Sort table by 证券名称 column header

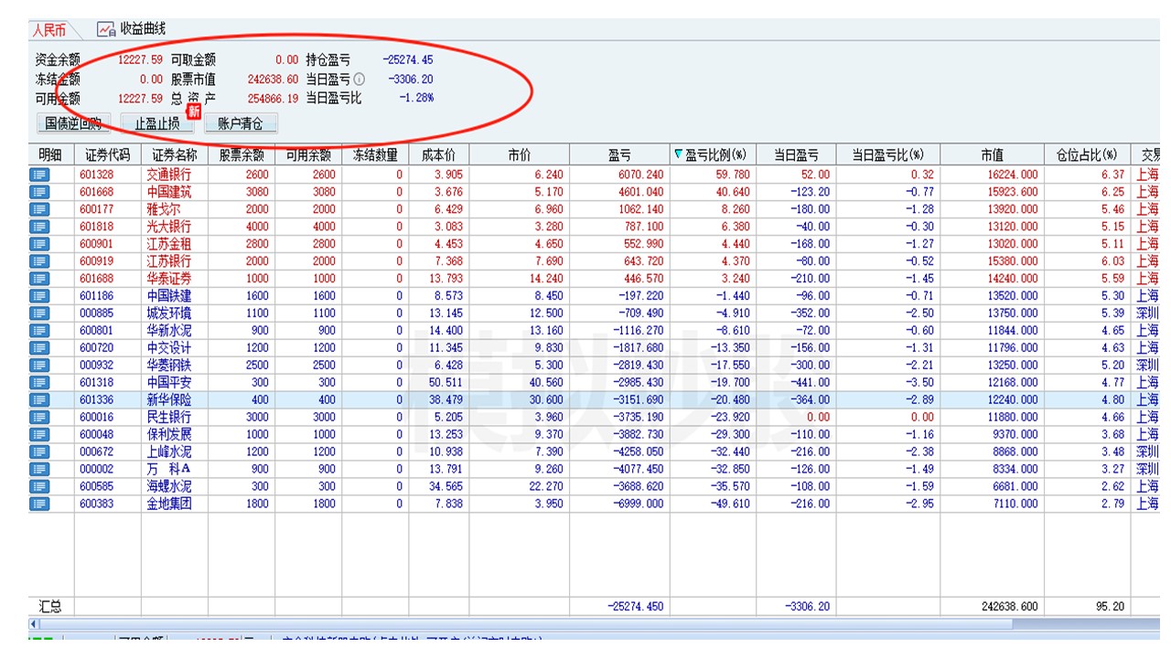(x=175, y=155)
